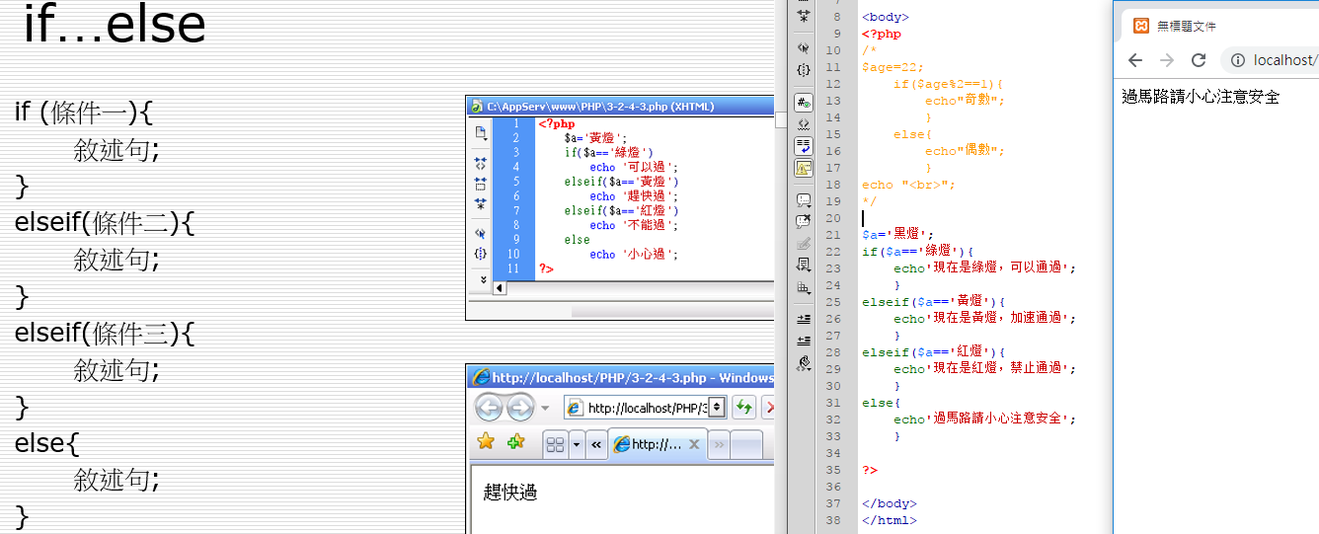Click Add to Favorites green plus star
This screenshot has width=1319, height=534.
point(515,443)
